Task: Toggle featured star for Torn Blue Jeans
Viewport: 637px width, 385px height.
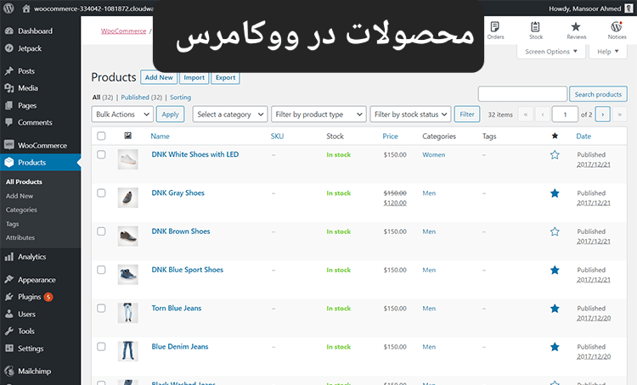Action: (555, 309)
